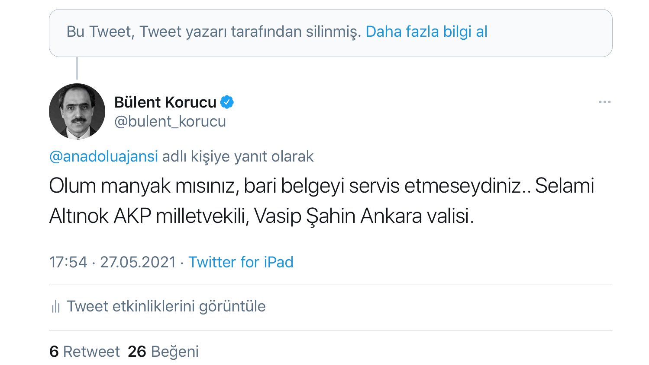Open Bülent Korucu's profile photo
The image size is (649, 365).
coord(77,111)
